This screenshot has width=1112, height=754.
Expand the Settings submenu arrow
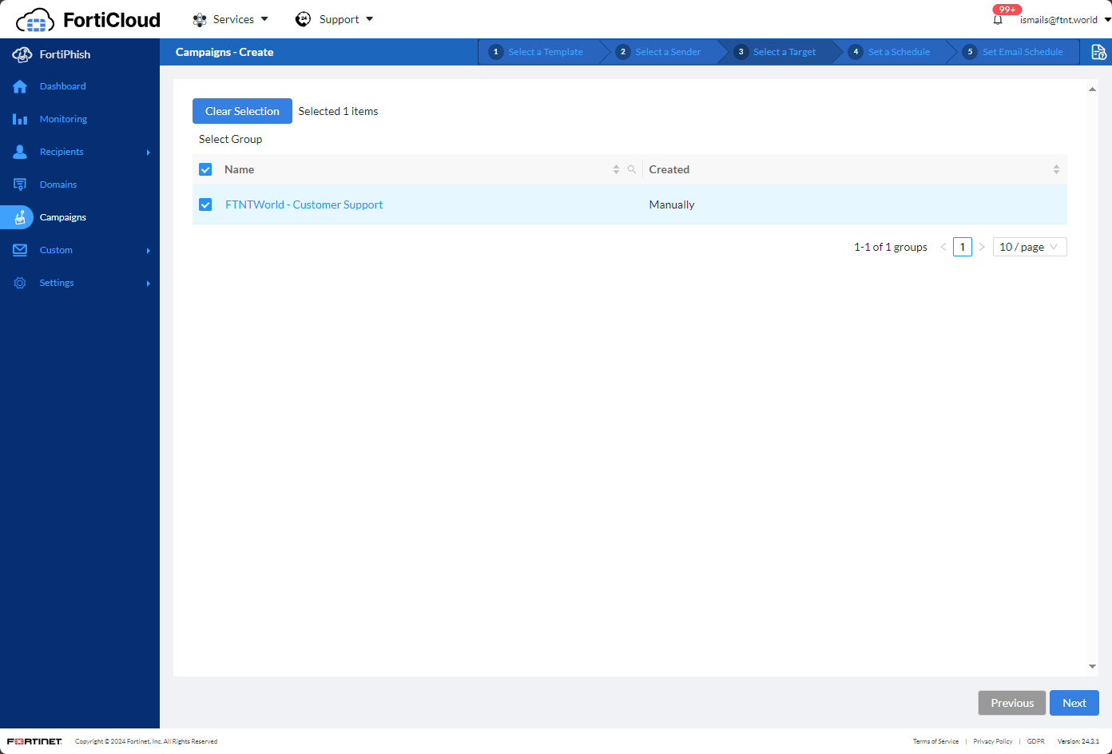(149, 283)
